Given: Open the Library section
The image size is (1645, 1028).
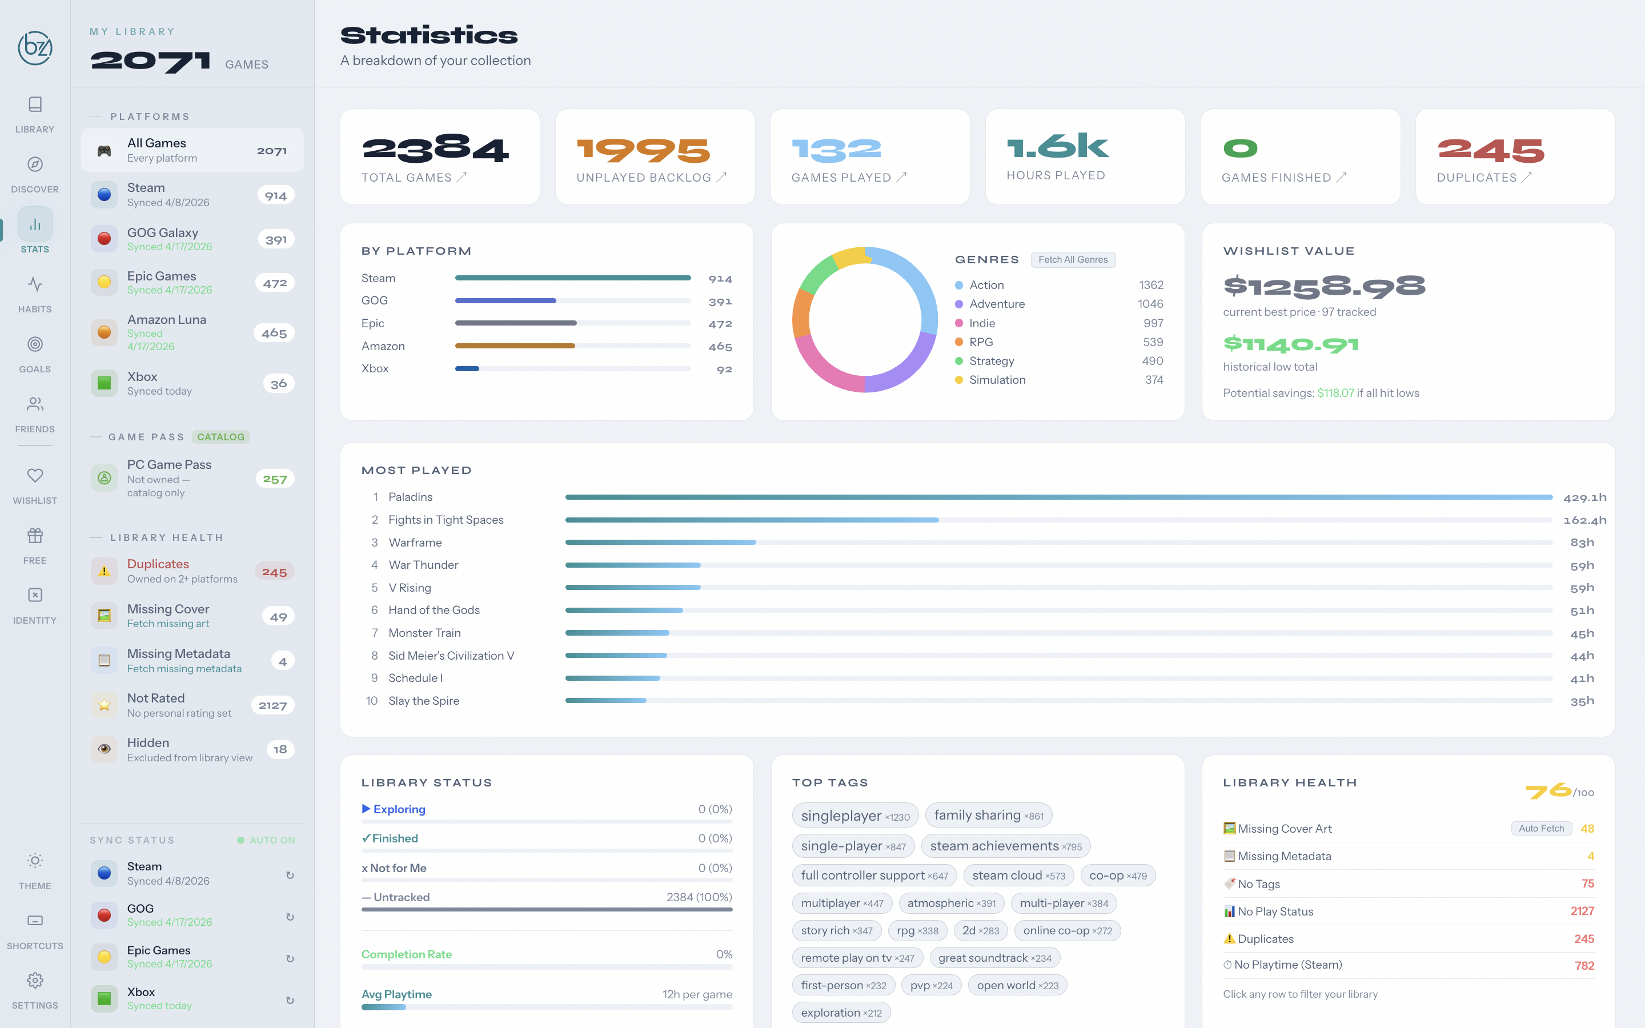Looking at the screenshot, I should 35,114.
